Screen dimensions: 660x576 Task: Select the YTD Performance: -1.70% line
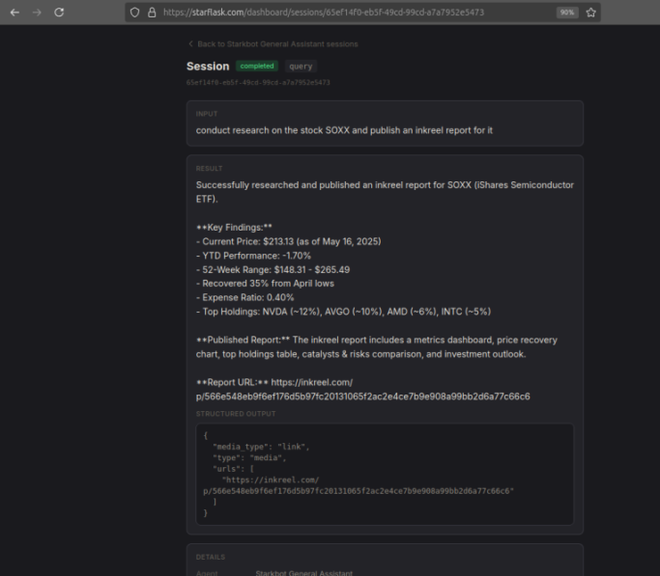(x=253, y=256)
